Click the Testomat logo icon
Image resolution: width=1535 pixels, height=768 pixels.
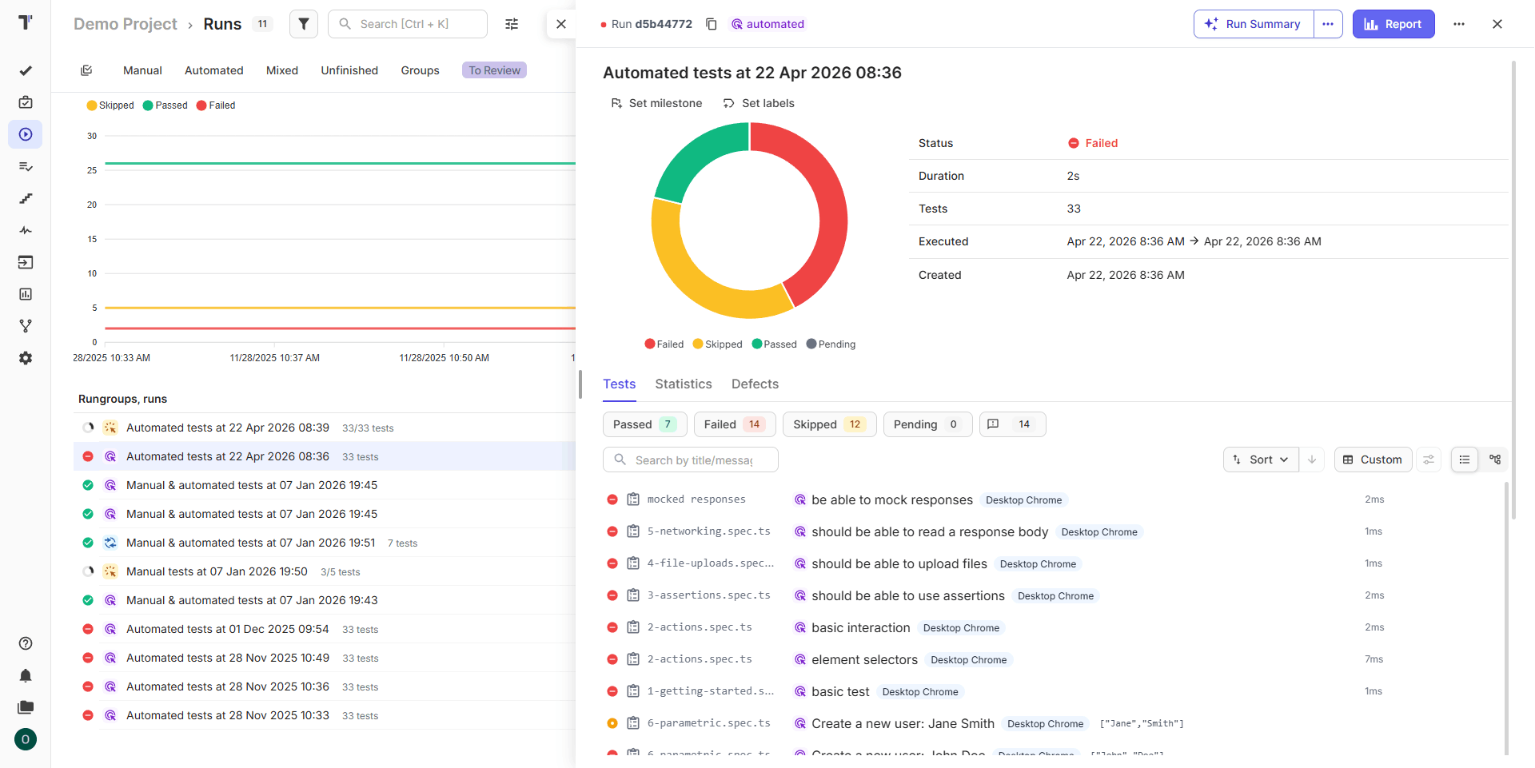coord(26,22)
